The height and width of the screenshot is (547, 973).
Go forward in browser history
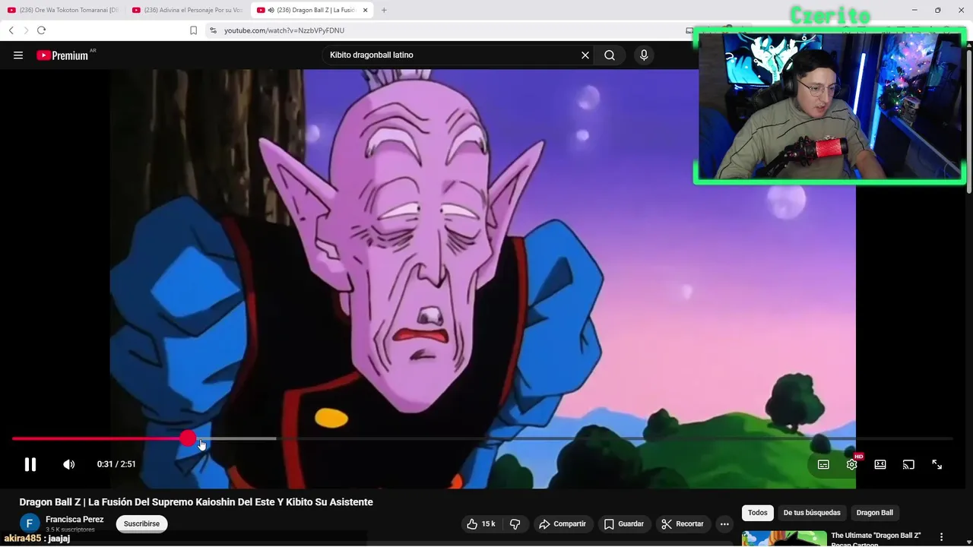pos(26,30)
